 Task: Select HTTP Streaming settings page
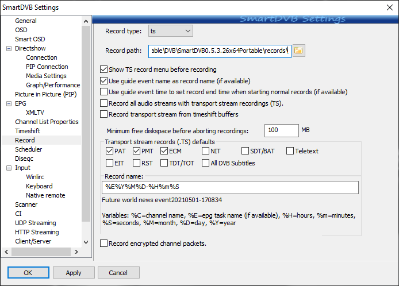pyautogui.click(x=37, y=232)
